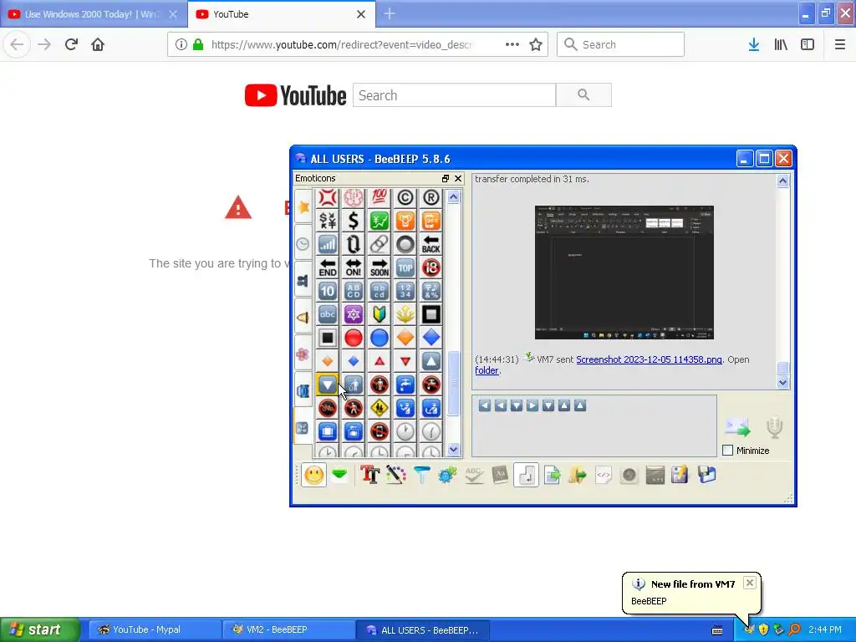The width and height of the screenshot is (856, 642).
Task: Insert the SOON arrow emoticon
Action: click(380, 267)
